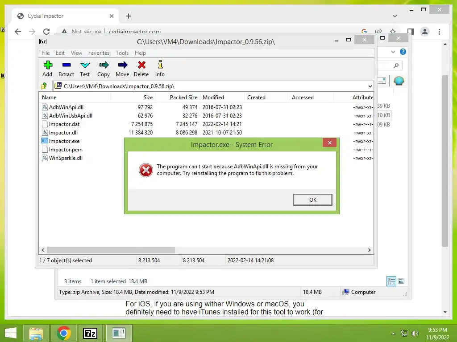
Task: Click the 7z system menu icon in the title bar
Action: click(43, 41)
